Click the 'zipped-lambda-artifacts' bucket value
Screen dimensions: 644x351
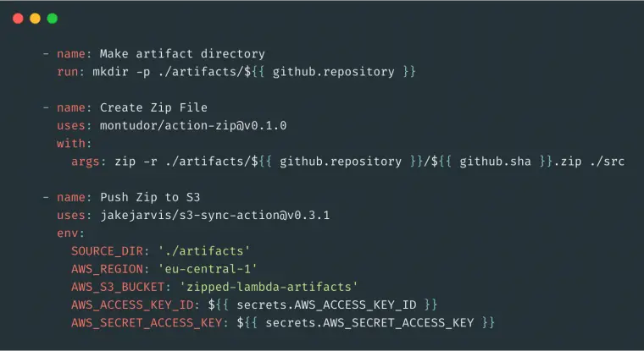click(269, 287)
